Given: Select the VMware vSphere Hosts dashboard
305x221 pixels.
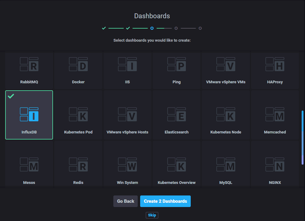Looking at the screenshot, I should click(x=127, y=115).
